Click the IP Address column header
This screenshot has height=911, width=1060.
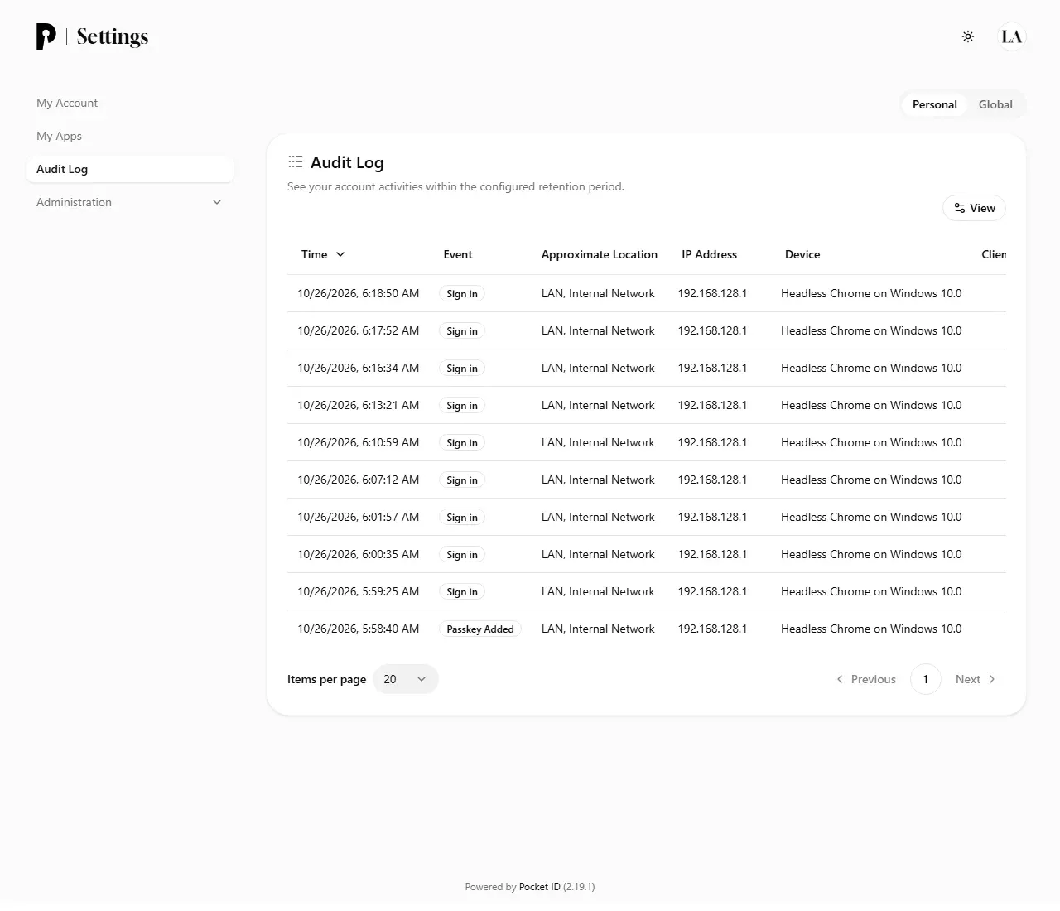click(x=709, y=254)
